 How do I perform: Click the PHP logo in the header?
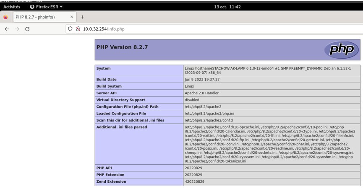341,50
